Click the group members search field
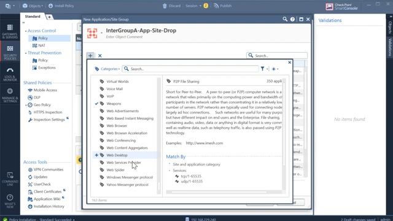Viewport: 393px width, 221px height. (x=277, y=56)
